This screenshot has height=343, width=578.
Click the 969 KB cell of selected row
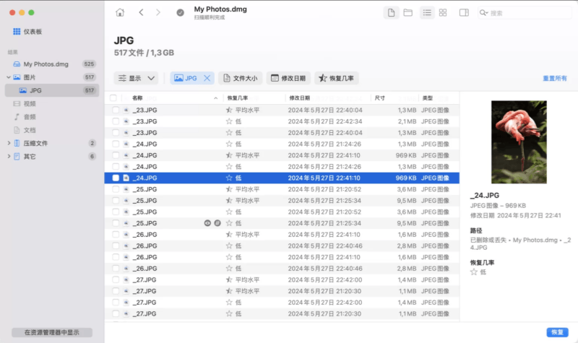pyautogui.click(x=406, y=178)
